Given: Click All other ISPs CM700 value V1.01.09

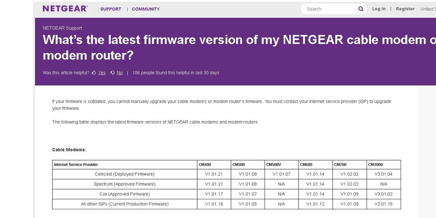Looking at the screenshot, I should [350, 204].
